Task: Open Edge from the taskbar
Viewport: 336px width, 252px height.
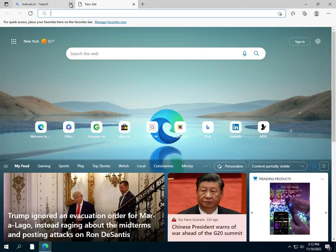Action: click(45, 247)
